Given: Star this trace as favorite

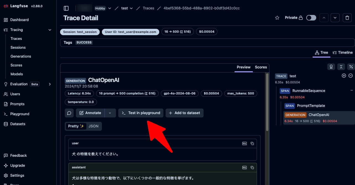Looking at the screenshot, I should pos(277,18).
